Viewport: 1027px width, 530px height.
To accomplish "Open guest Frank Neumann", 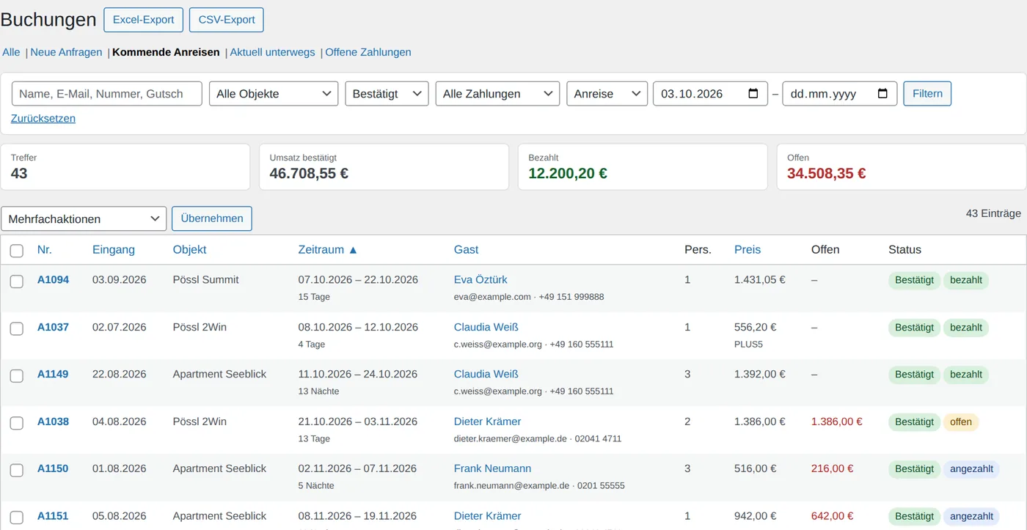I will (x=492, y=468).
